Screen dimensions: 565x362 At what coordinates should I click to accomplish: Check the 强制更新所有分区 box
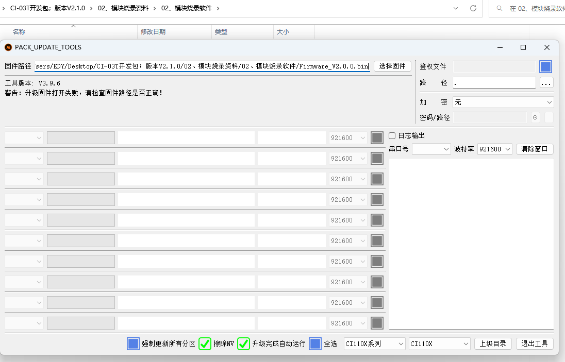pos(133,343)
